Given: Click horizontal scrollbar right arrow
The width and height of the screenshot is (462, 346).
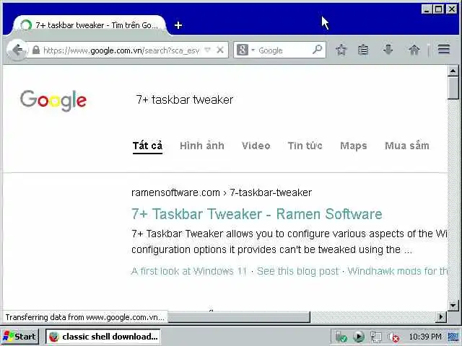Looking at the screenshot, I should pos(441,317).
